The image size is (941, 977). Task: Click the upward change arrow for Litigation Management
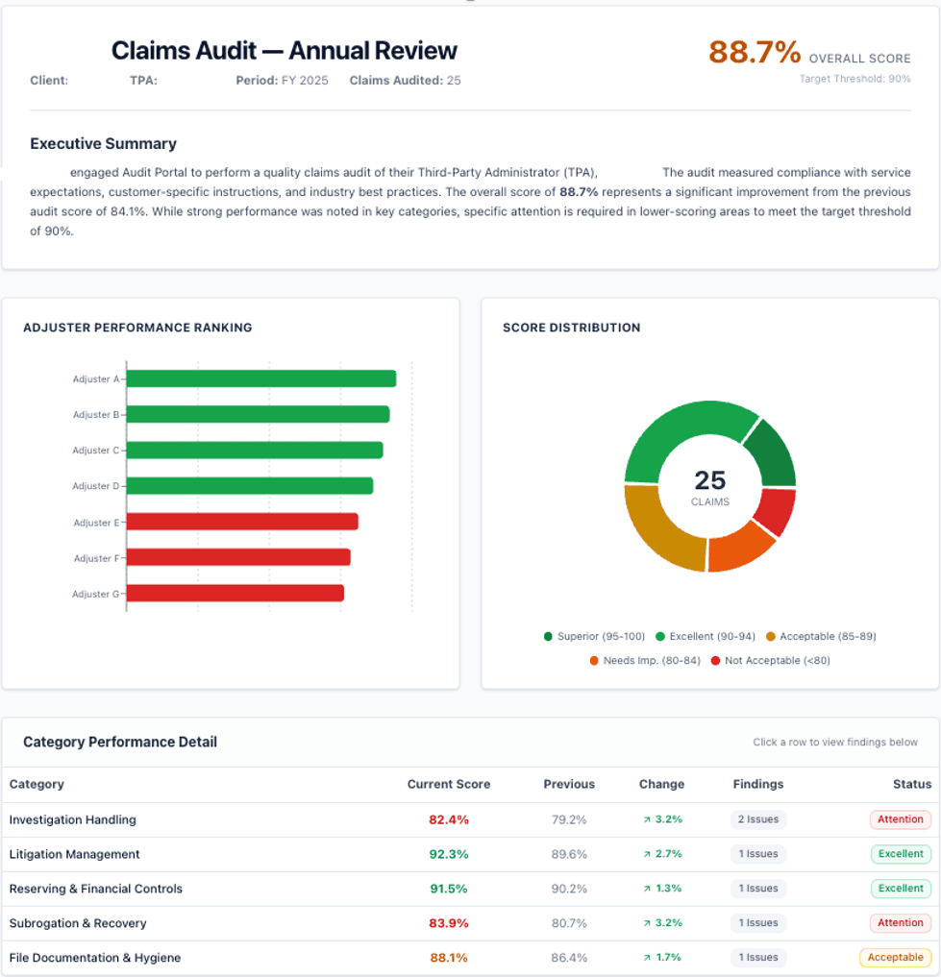[x=649, y=854]
